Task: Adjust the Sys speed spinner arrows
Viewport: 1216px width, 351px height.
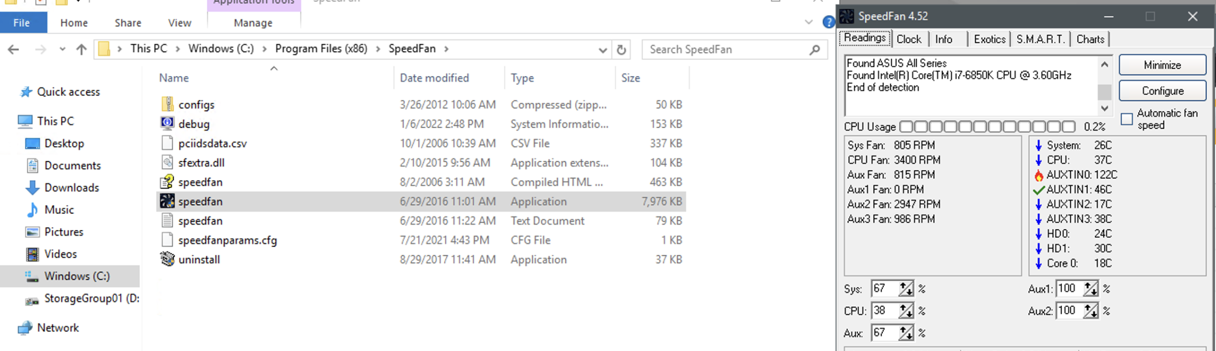Action: [x=906, y=289]
